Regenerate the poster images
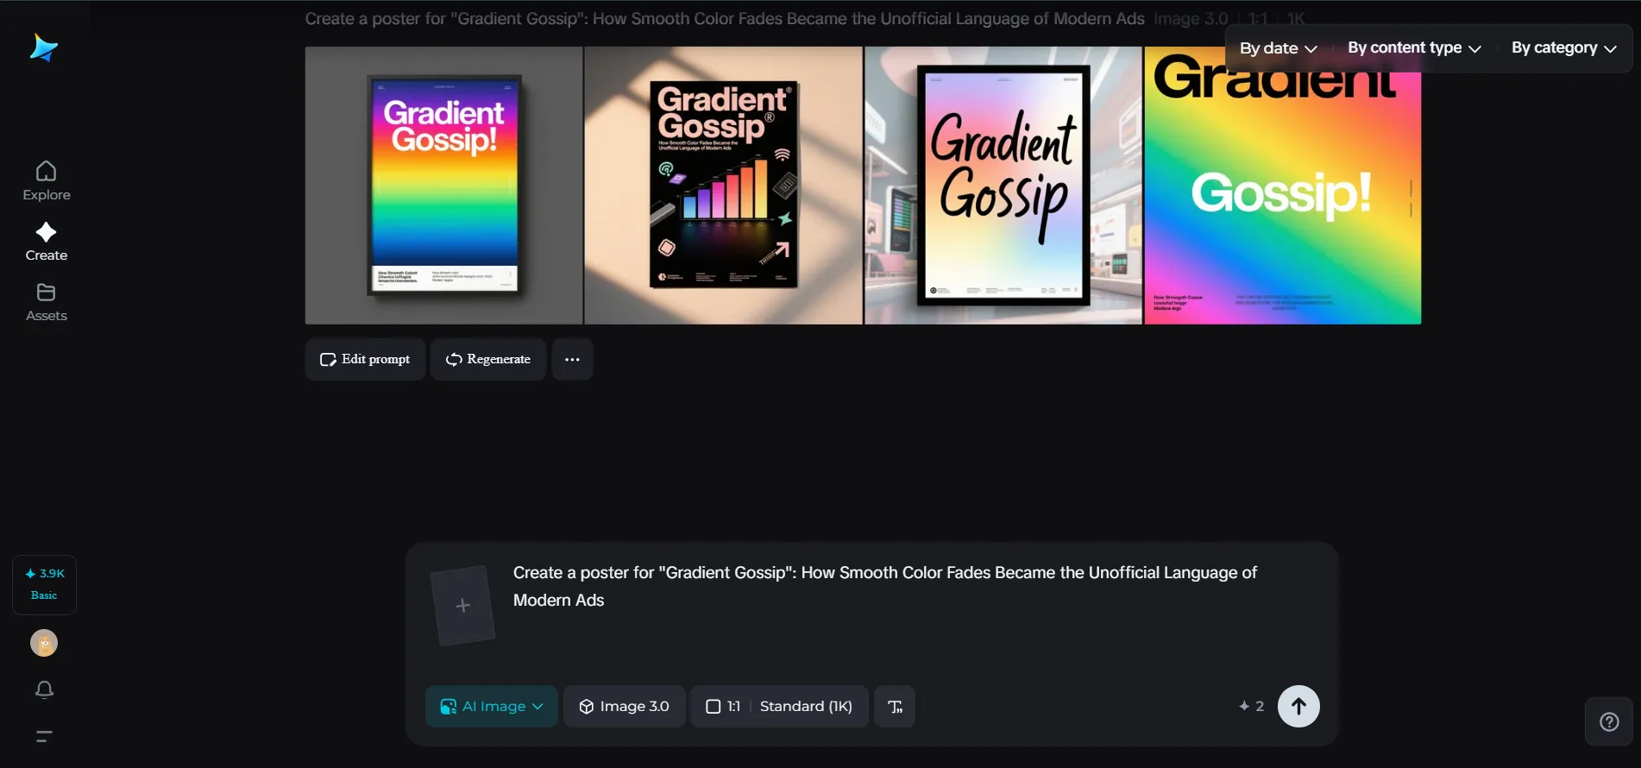This screenshot has height=768, width=1641. tap(488, 359)
